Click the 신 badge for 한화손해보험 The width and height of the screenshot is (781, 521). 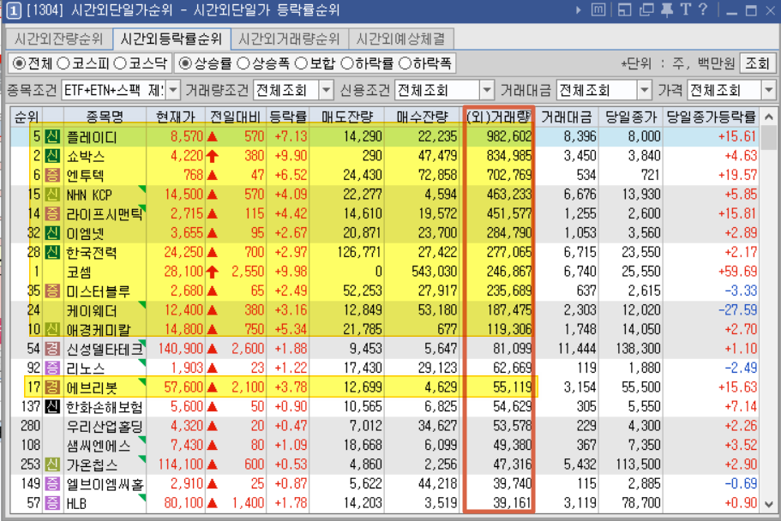52,407
